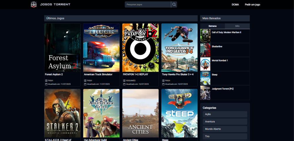Click the American Truck Simulator title link
The height and width of the screenshot is (141, 294).
(x=98, y=74)
